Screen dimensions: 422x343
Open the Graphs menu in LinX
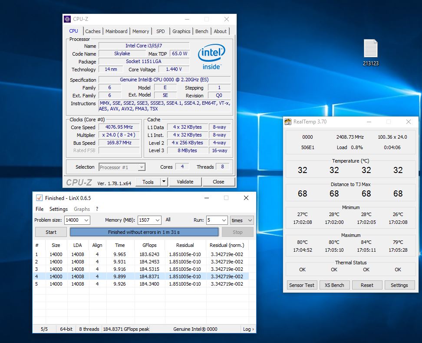pos(82,209)
